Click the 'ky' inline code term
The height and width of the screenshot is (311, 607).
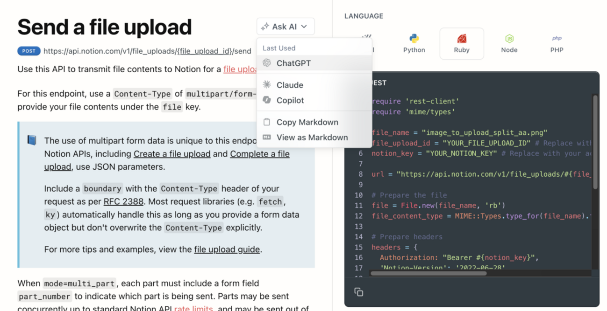pyautogui.click(x=50, y=215)
